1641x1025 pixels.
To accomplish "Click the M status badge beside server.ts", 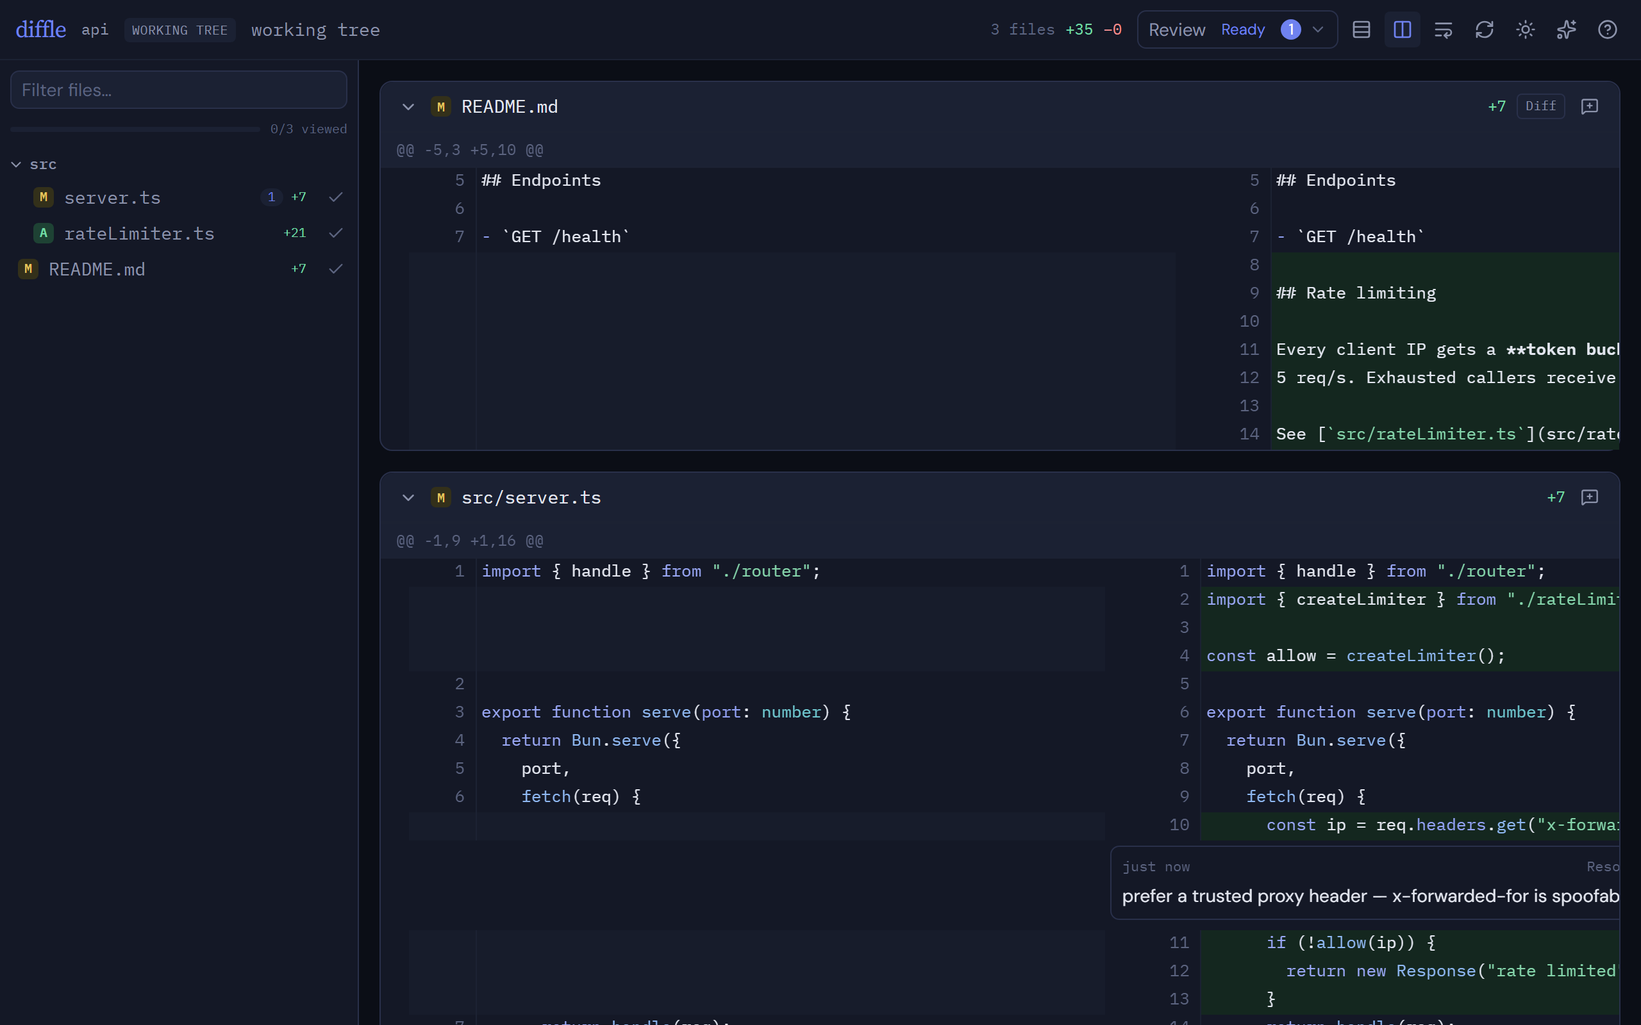I will tap(44, 197).
